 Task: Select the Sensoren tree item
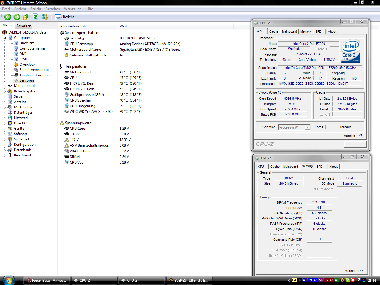click(27, 80)
